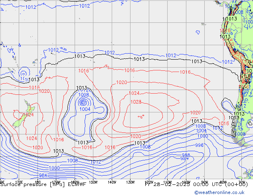Viewport: 253px width, 196px height.
Task: Select the 1016 label just south of New Zealand's 1024
Action: coord(58,140)
